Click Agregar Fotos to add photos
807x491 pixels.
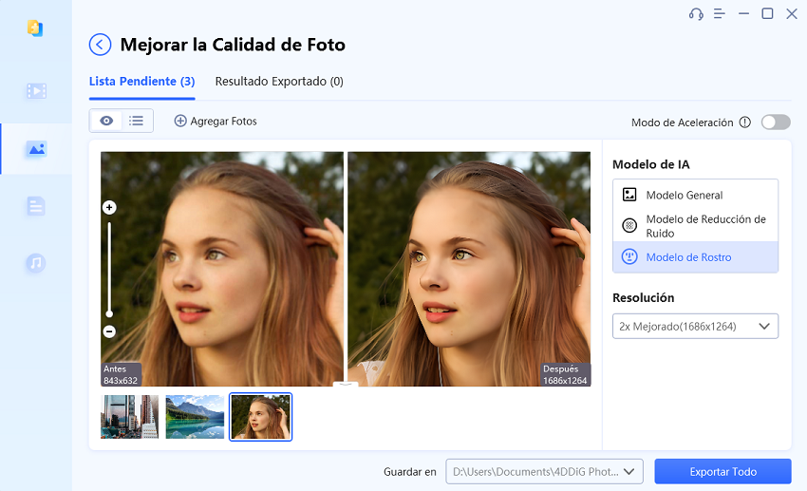point(216,122)
